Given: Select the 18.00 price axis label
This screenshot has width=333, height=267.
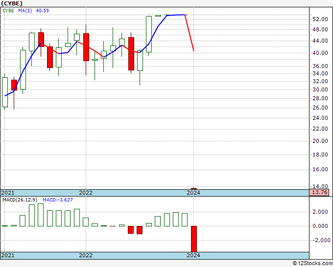Looking at the screenshot, I should [320, 155].
